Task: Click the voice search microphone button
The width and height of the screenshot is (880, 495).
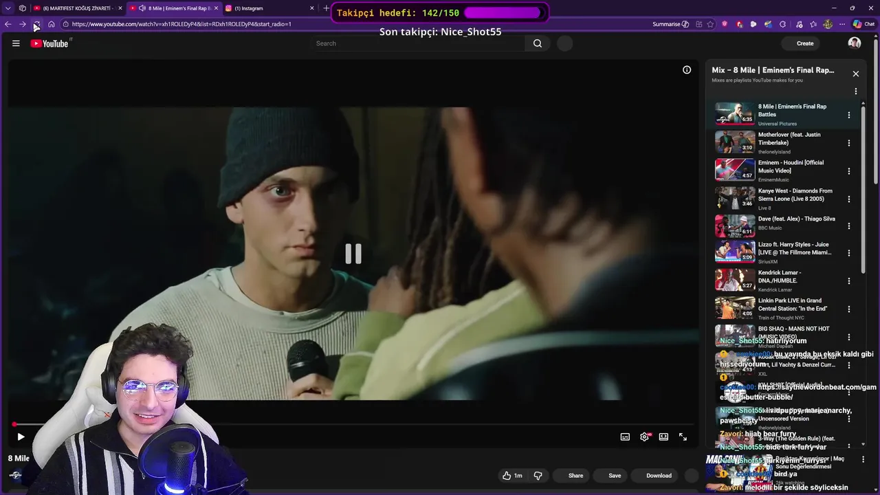Action: point(564,43)
